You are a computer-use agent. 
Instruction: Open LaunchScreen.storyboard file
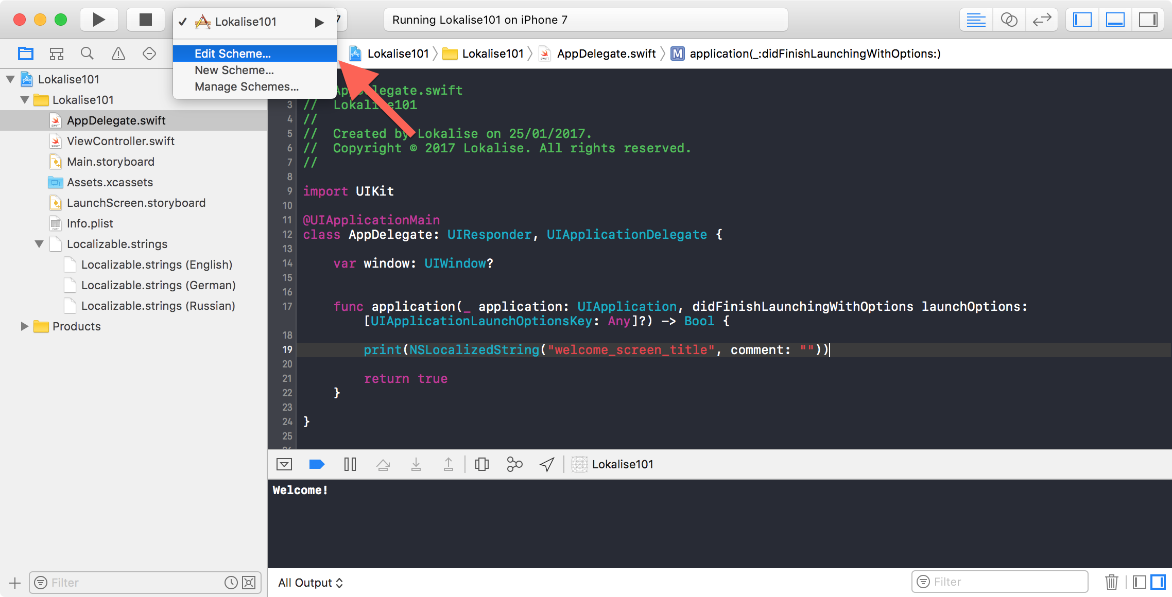point(134,203)
